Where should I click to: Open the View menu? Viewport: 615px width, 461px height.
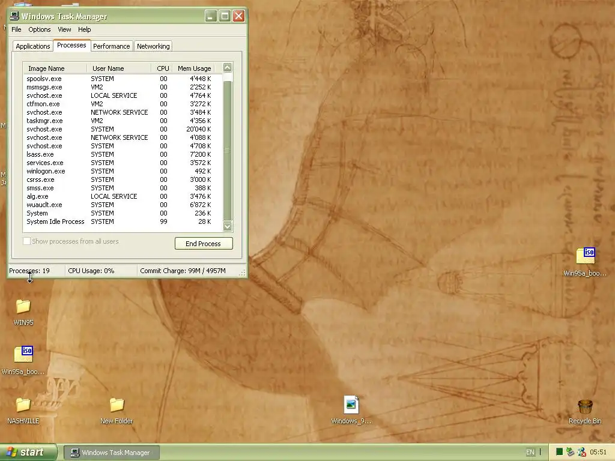(64, 29)
